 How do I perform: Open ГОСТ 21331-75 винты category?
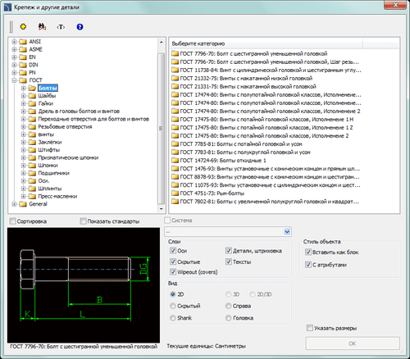click(244, 87)
